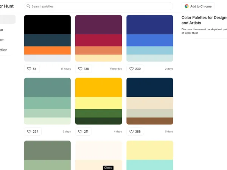
Task: Click the '2 days' timestamp
Action: click(x=169, y=69)
